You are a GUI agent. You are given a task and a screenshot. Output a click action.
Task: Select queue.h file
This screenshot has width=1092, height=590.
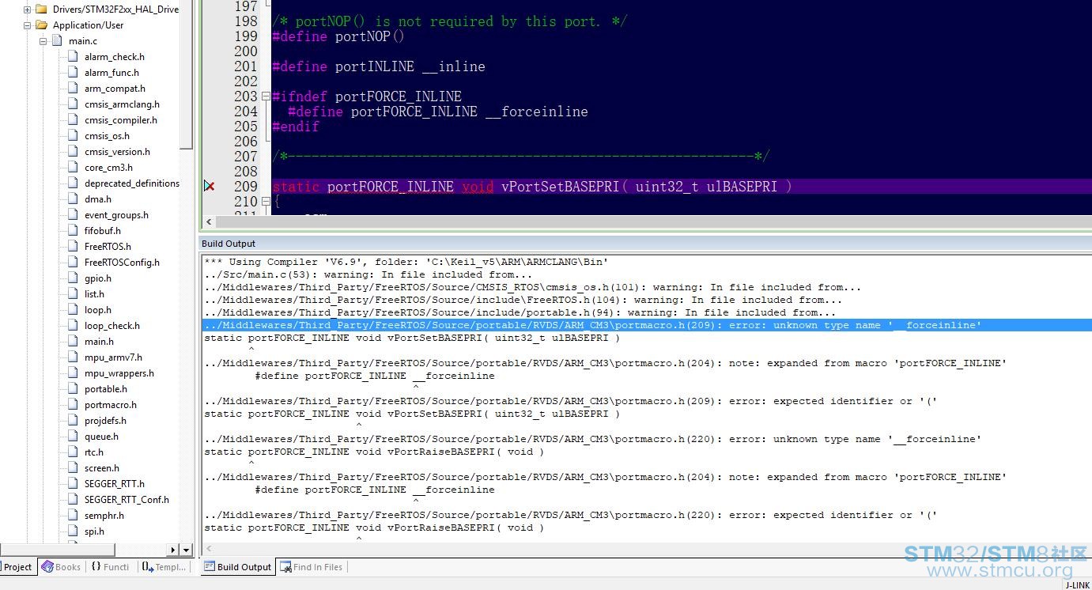[x=101, y=437]
